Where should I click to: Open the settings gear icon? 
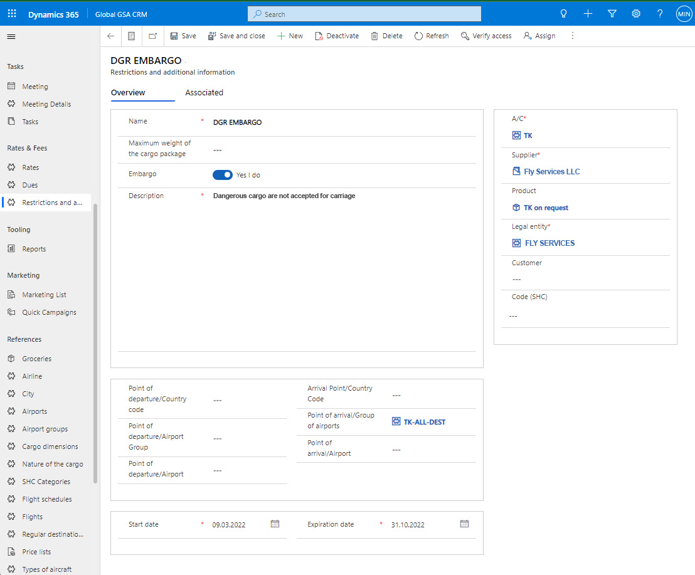point(636,14)
